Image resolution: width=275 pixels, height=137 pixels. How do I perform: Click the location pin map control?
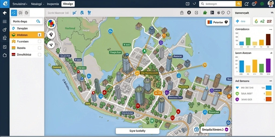click(51, 35)
